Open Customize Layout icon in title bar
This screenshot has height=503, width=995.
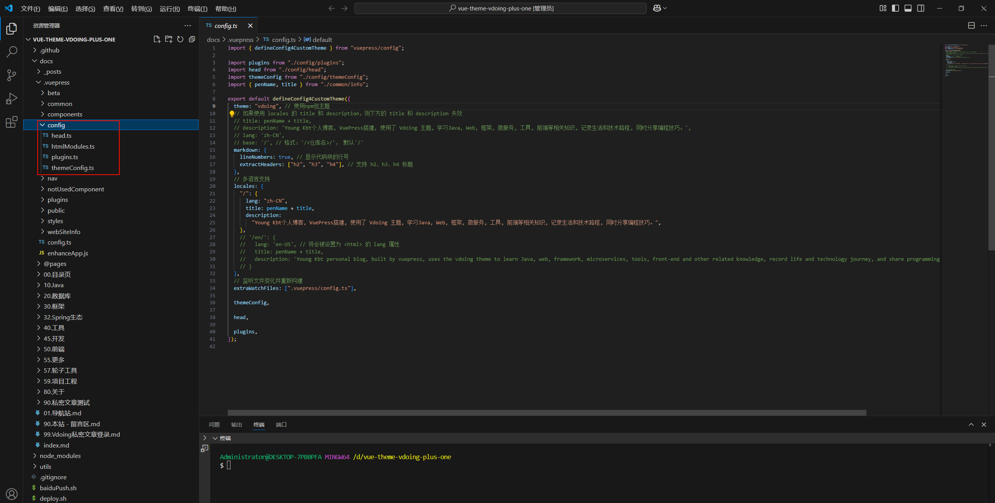pos(883,8)
